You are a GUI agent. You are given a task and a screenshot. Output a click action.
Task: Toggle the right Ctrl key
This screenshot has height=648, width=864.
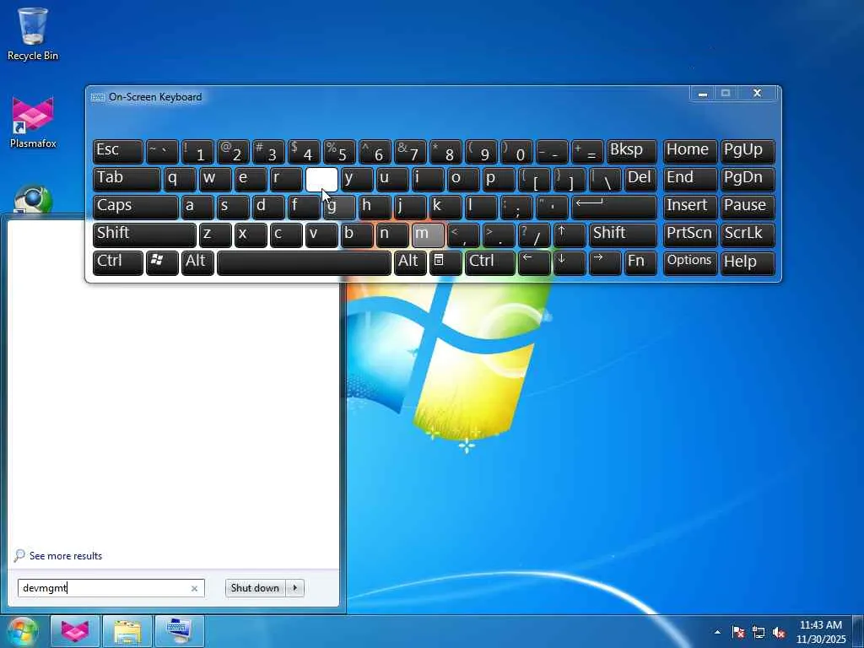tap(490, 262)
